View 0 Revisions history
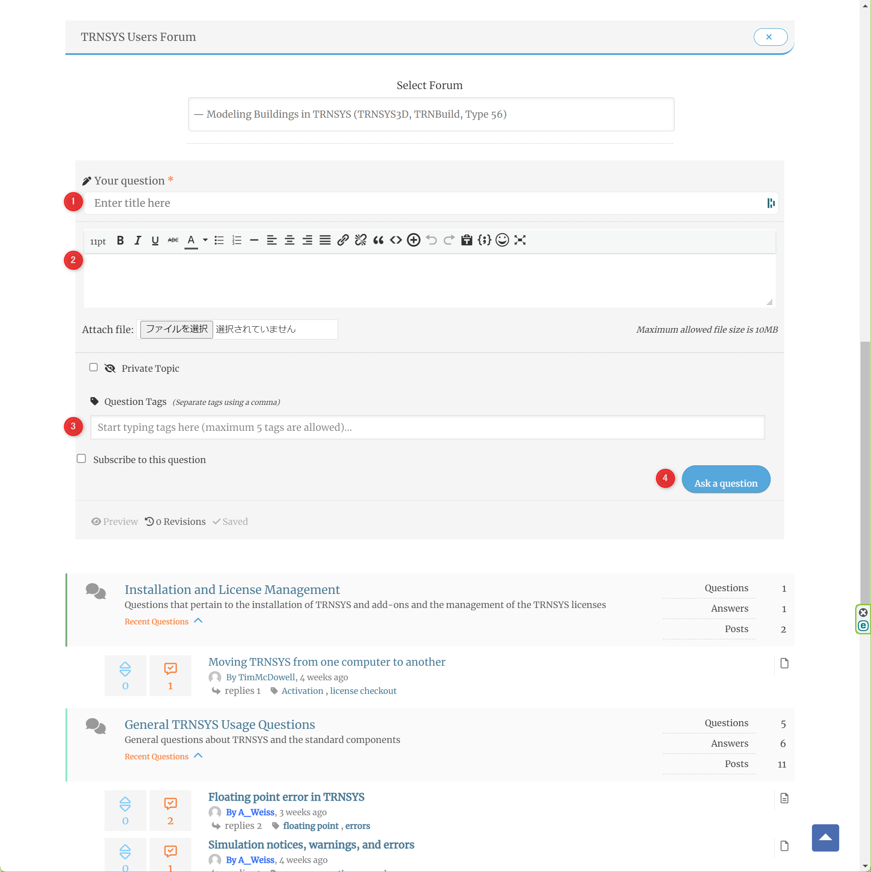 click(175, 522)
